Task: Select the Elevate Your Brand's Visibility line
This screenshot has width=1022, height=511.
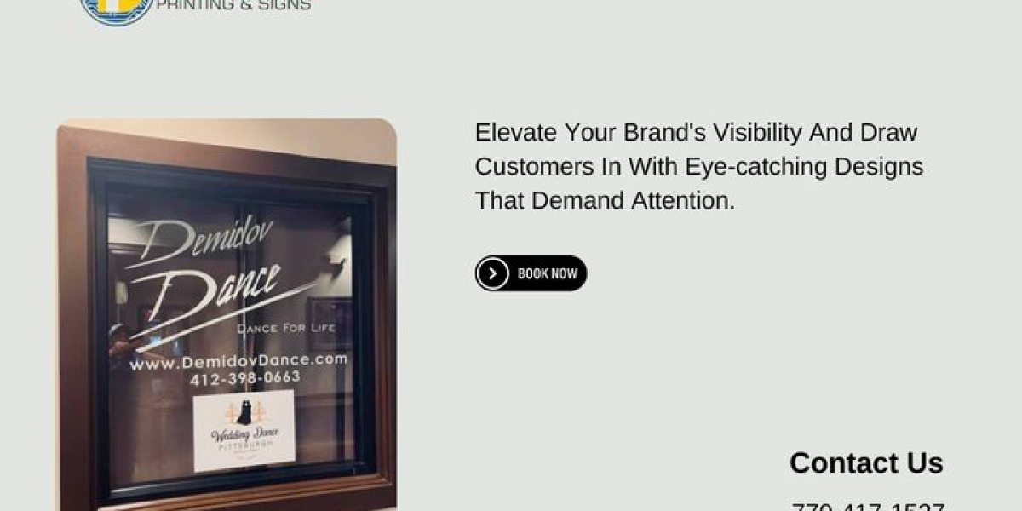Action: (696, 133)
